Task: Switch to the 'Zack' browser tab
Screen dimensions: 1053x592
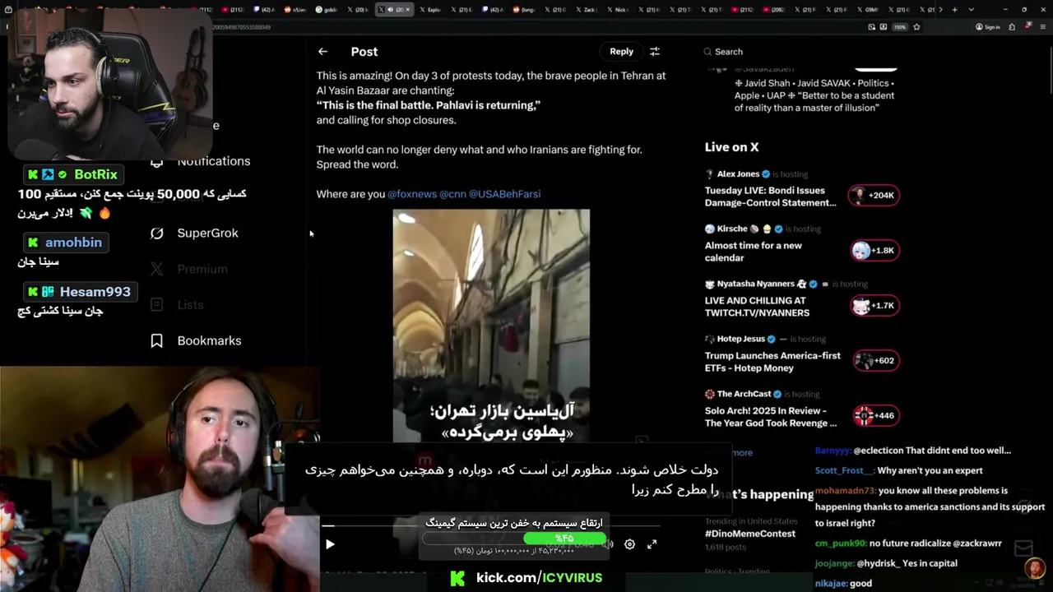Action: (588, 10)
